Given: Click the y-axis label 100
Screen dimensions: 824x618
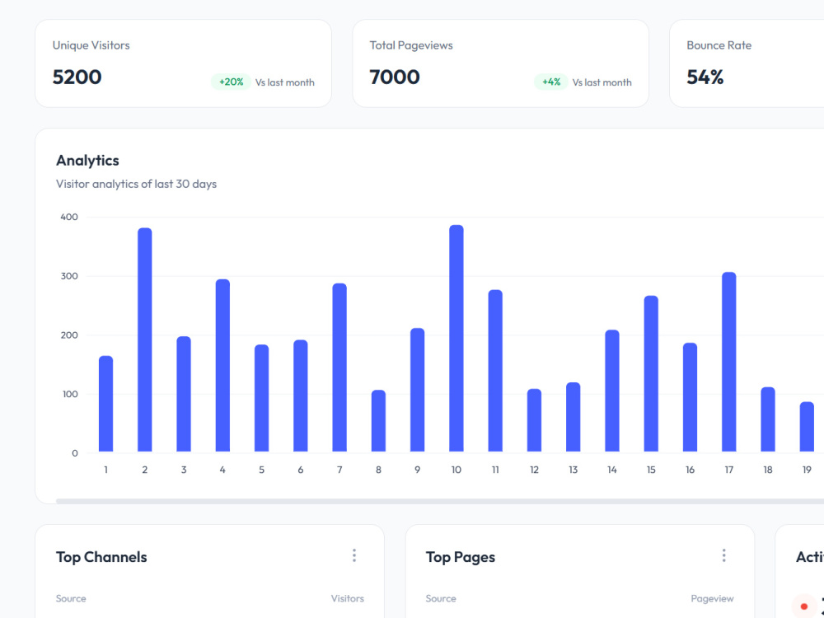Looking at the screenshot, I should pos(70,394).
